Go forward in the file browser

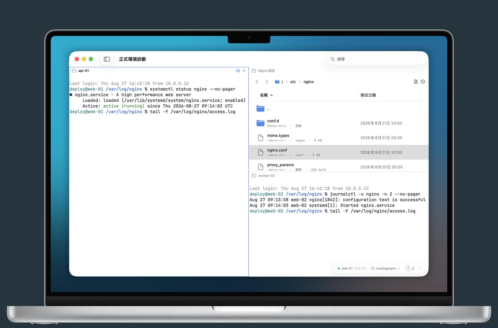pos(267,82)
